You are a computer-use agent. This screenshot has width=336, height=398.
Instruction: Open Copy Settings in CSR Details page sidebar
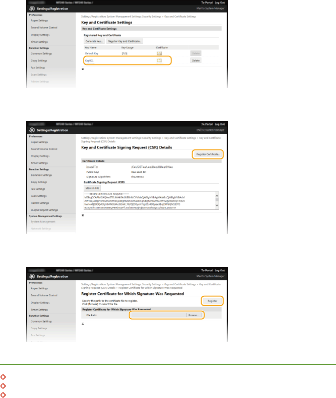tap(39, 182)
